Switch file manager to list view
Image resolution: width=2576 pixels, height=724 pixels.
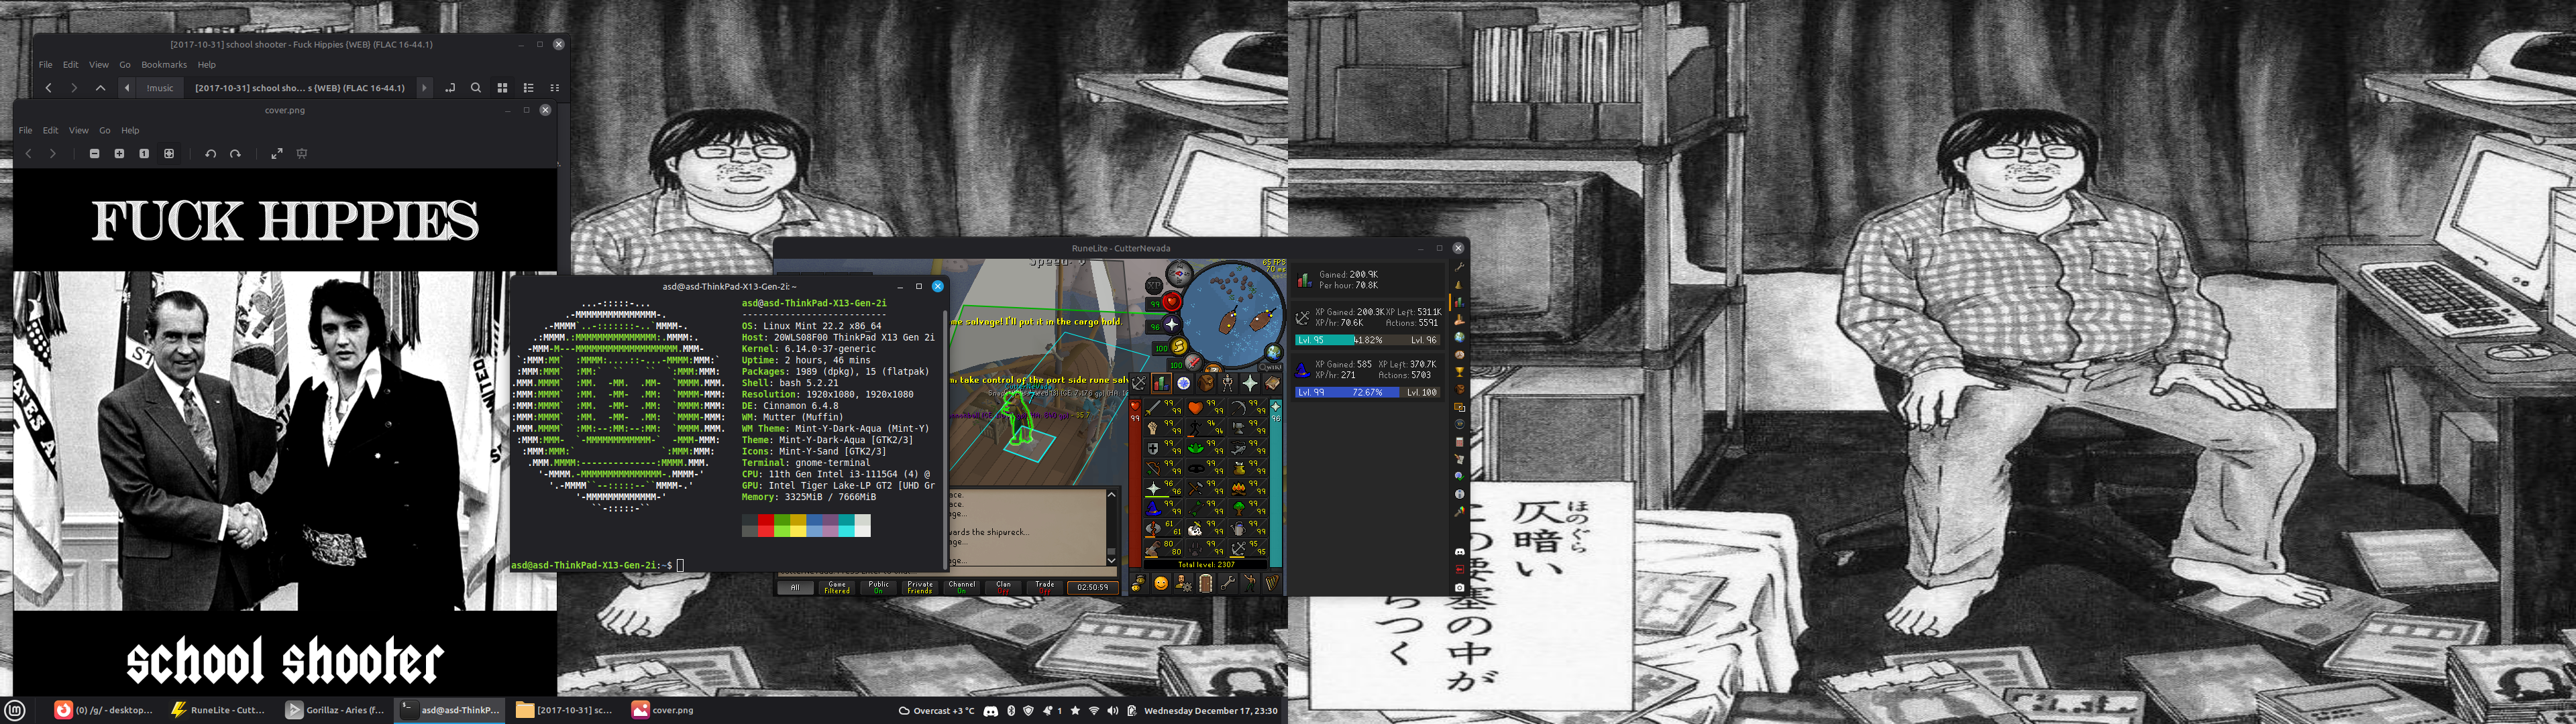[529, 88]
